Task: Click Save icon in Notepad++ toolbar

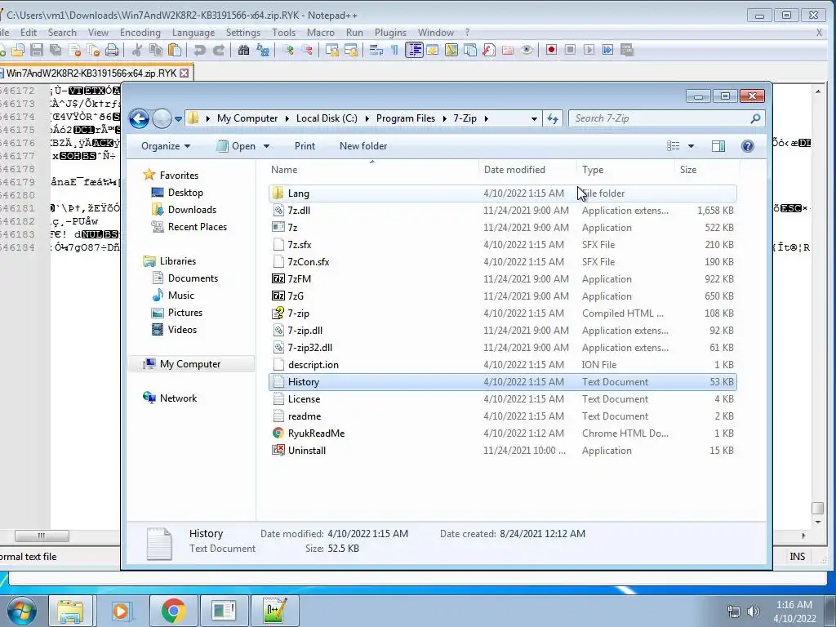Action: pos(37,50)
